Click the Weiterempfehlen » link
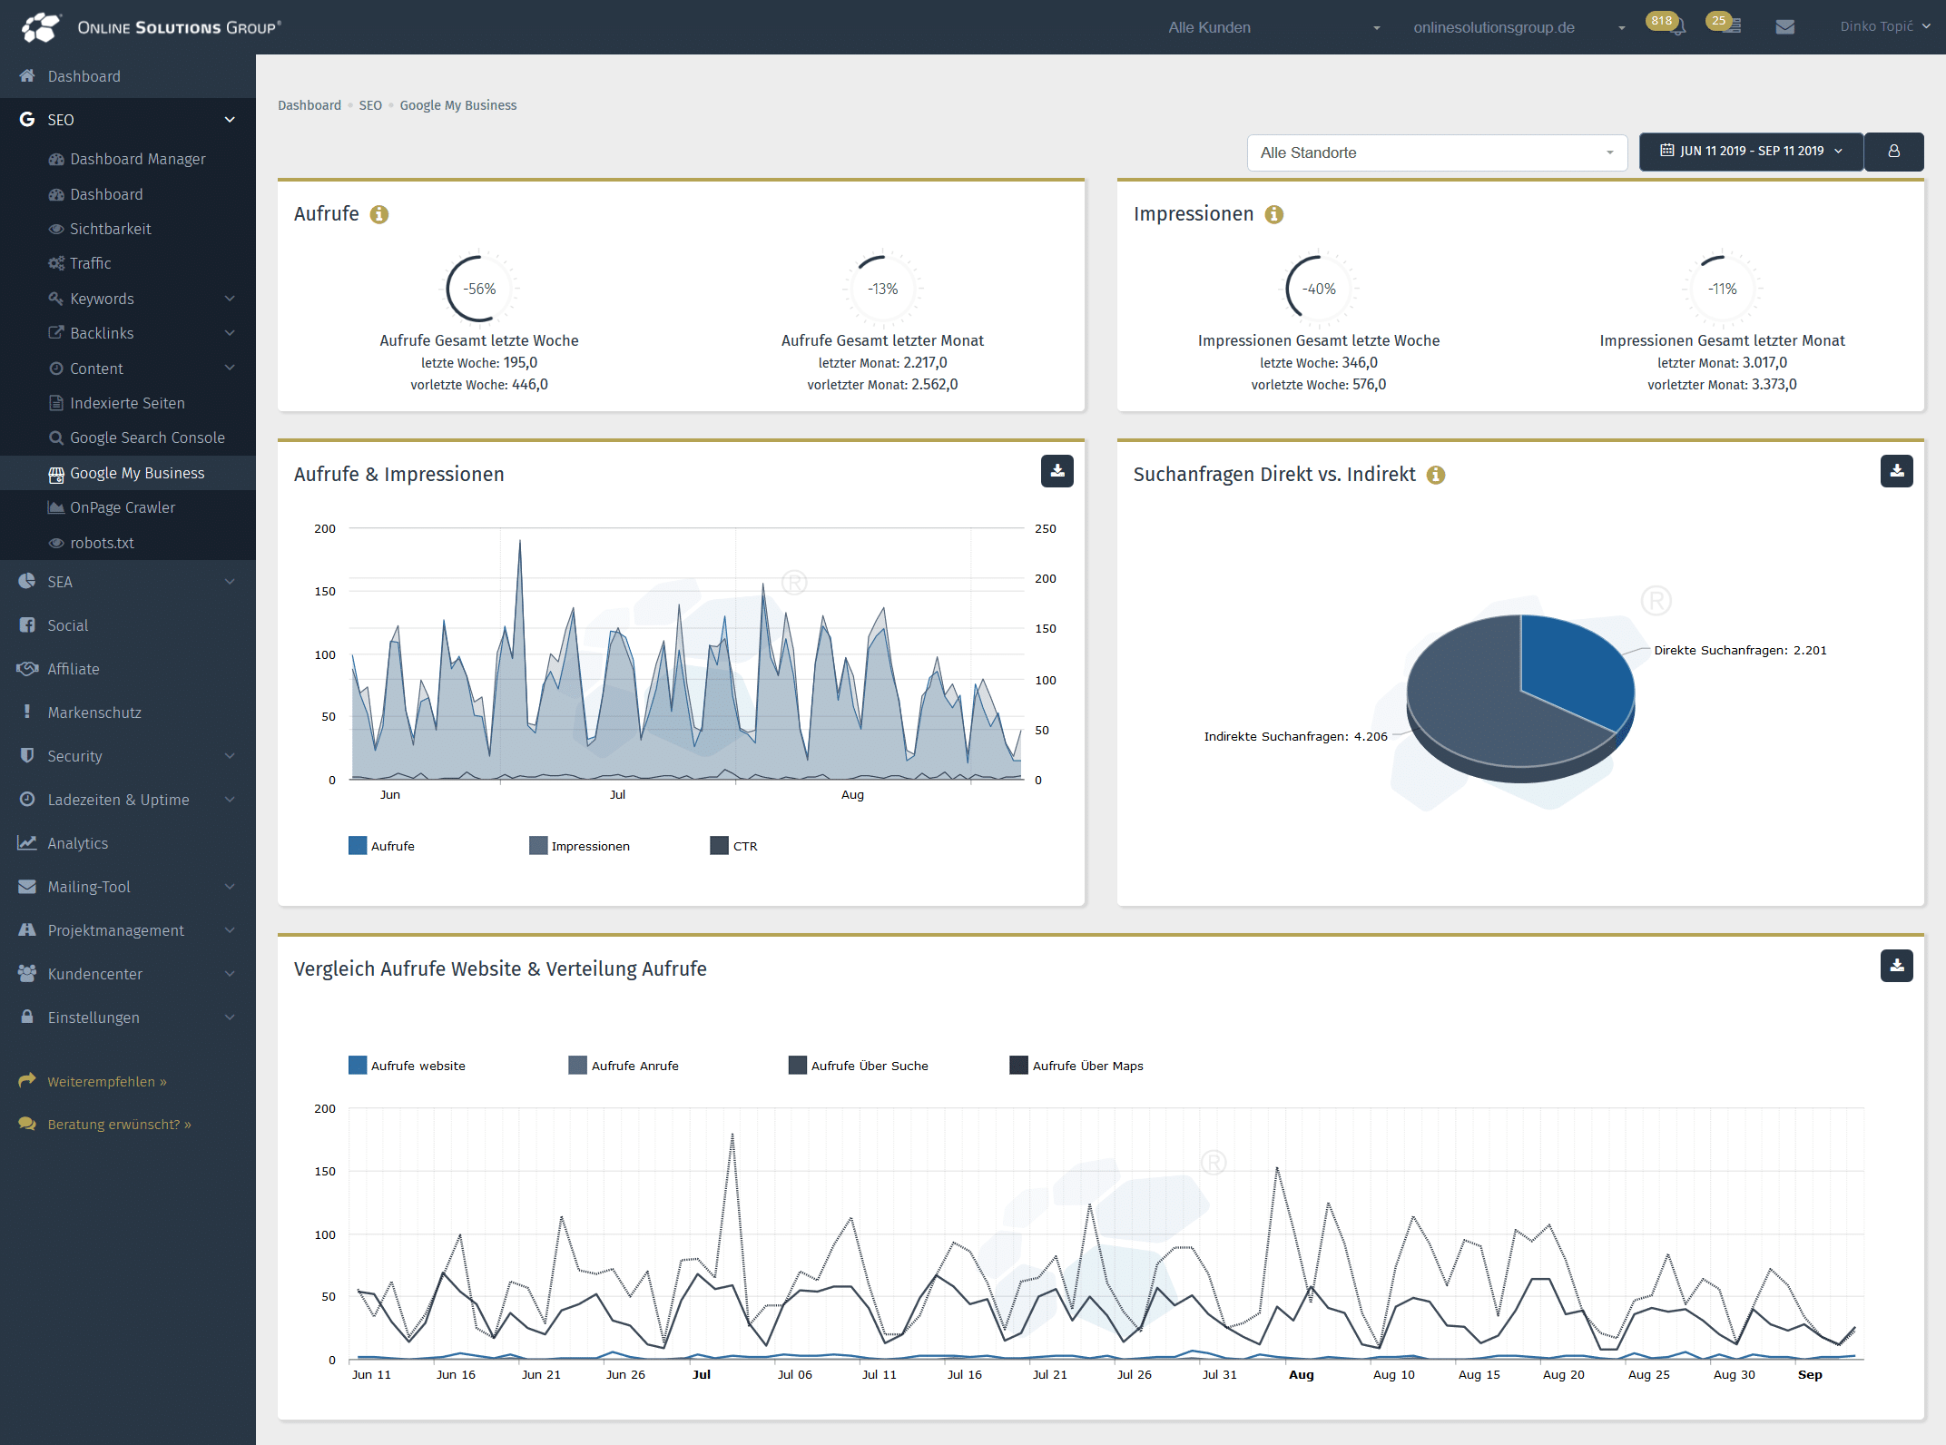 point(107,1082)
